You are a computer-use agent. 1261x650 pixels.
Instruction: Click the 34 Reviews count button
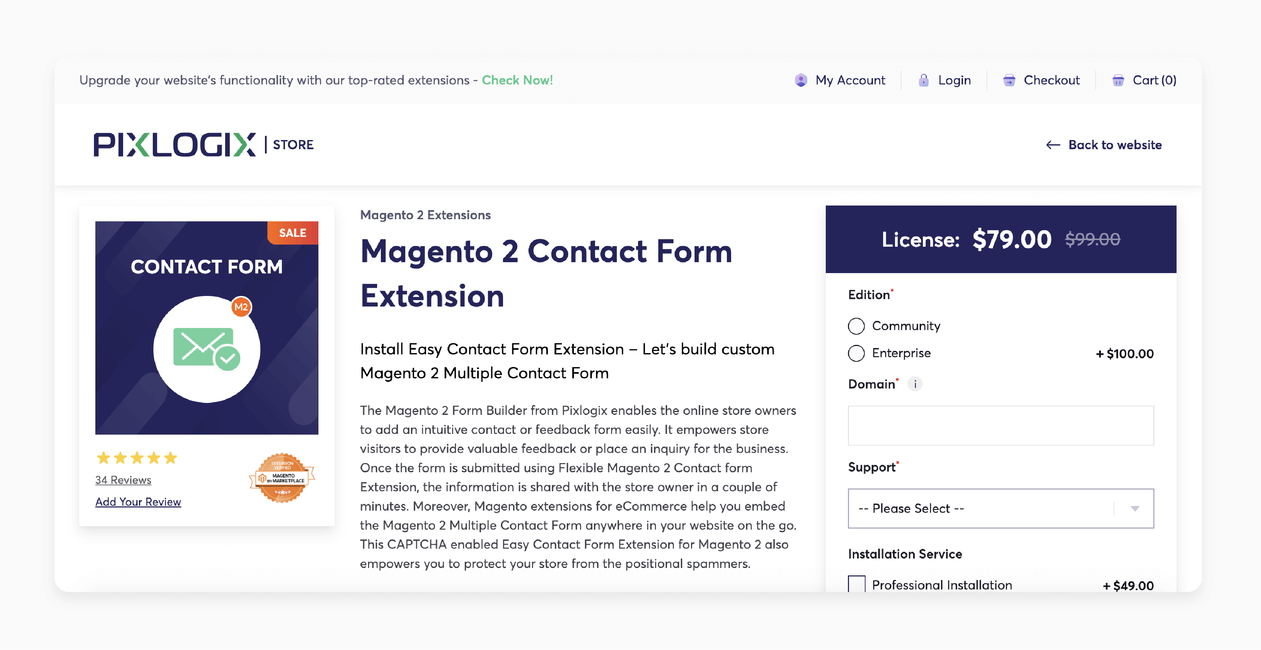123,479
